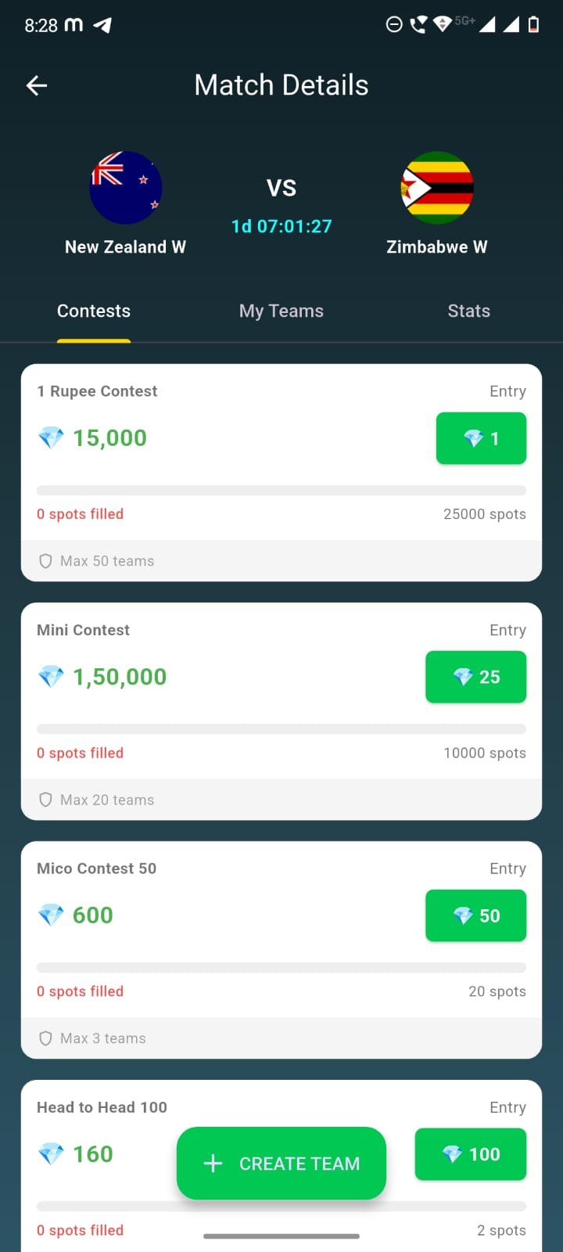563x1252 pixels.
Task: Open the Stats tab
Action: [x=468, y=311]
